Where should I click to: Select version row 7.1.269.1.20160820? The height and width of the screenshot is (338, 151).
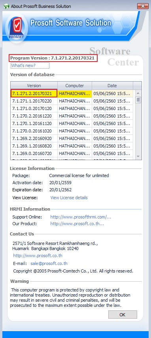coord(72,146)
